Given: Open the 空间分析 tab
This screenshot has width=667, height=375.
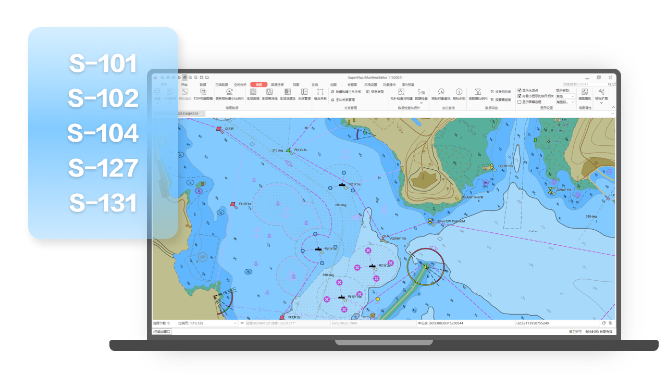Looking at the screenshot, I should [240, 84].
